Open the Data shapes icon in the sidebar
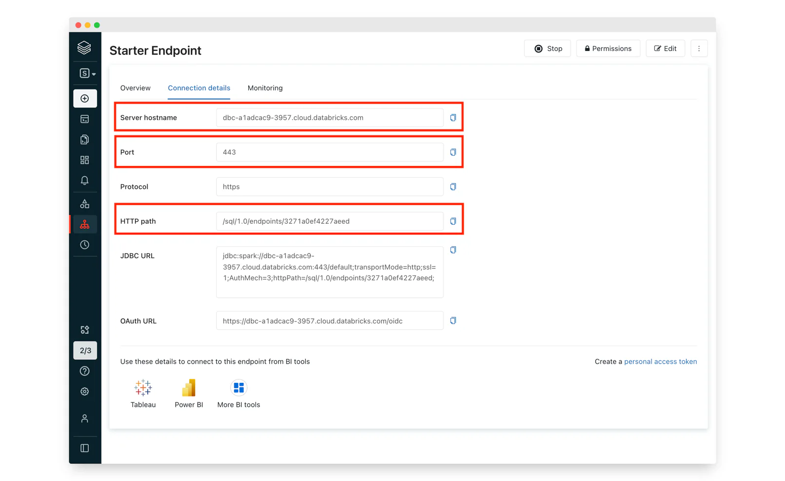 click(x=85, y=204)
